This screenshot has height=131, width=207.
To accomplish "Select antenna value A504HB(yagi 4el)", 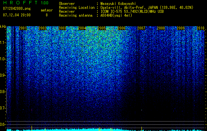I will point(116,15).
